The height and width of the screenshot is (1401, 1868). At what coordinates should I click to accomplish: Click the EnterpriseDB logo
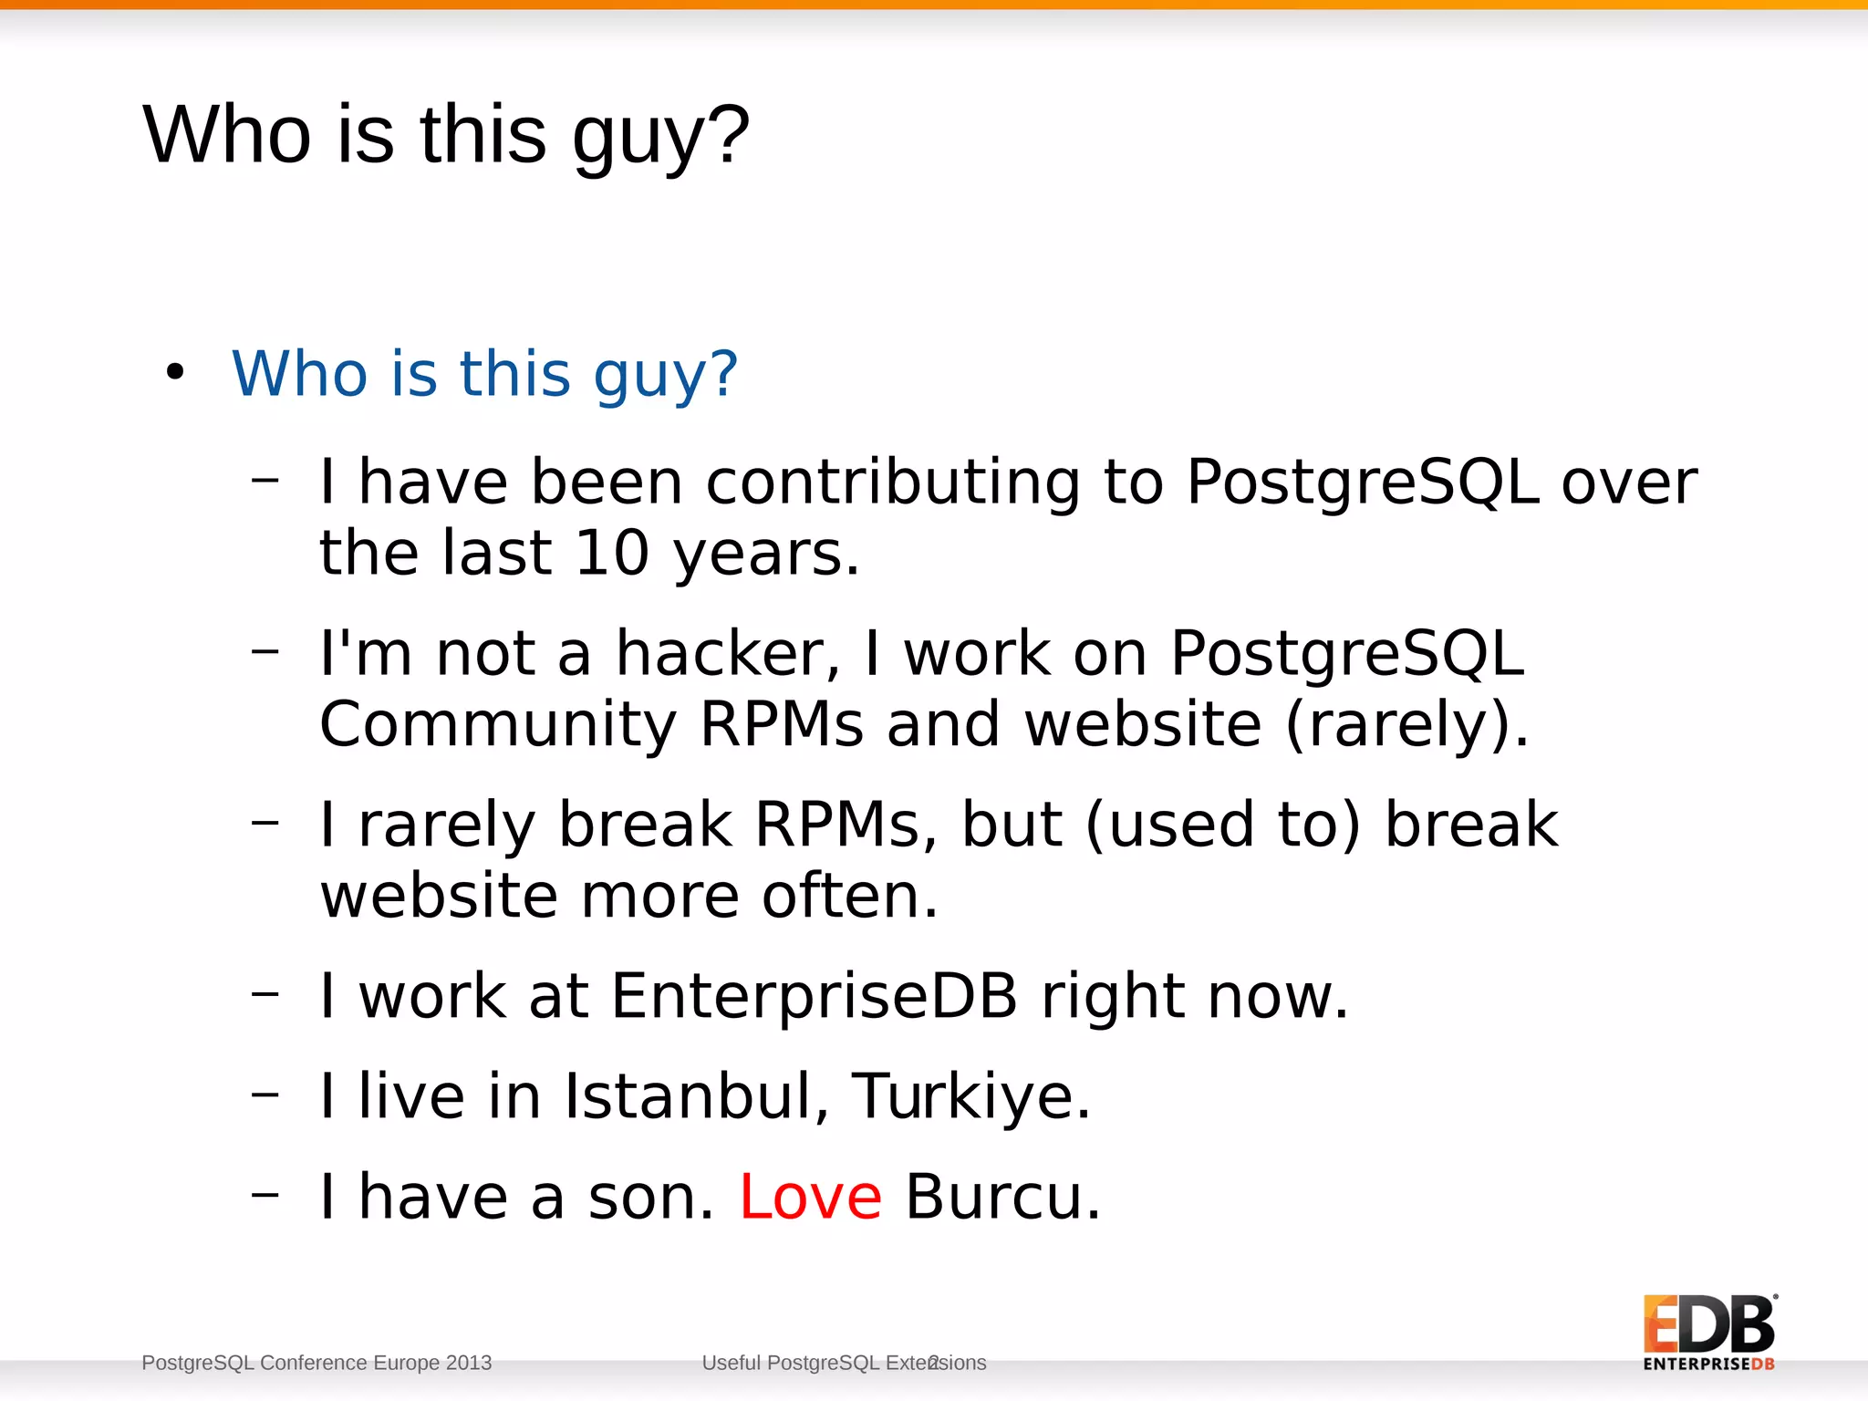[1709, 1331]
